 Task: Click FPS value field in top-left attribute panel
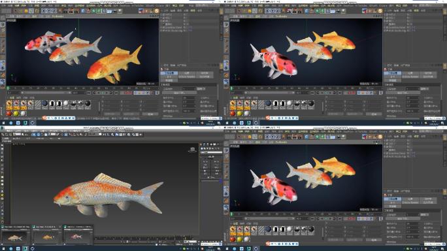point(189,97)
